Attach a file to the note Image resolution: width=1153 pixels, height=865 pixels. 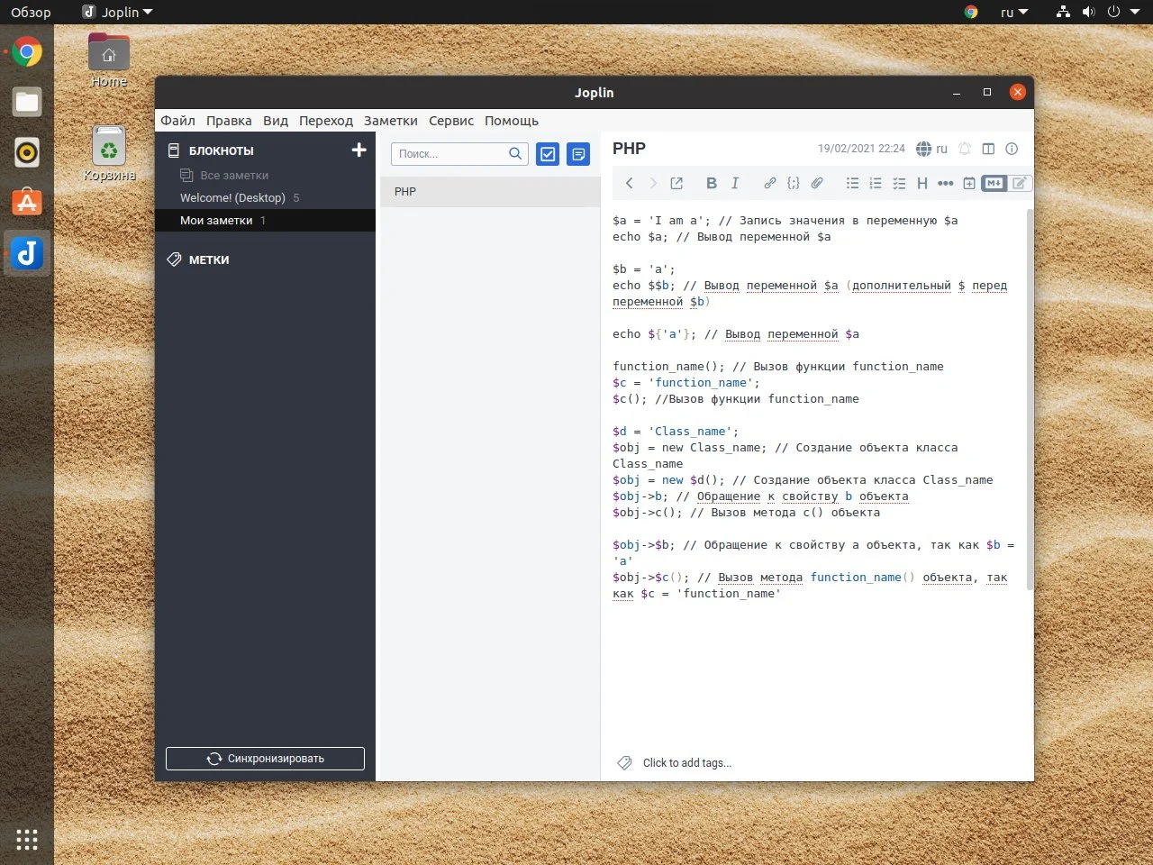[817, 183]
